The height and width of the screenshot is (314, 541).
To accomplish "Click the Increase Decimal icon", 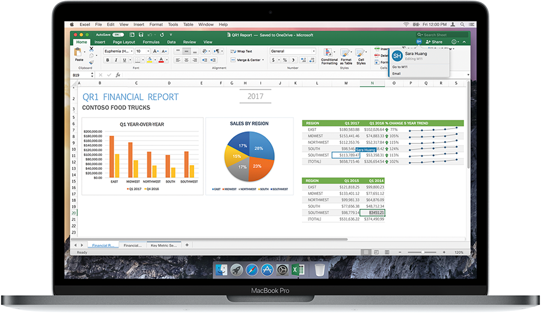I will (304, 60).
